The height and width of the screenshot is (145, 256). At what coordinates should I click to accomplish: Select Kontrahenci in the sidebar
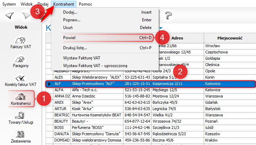tap(21, 99)
